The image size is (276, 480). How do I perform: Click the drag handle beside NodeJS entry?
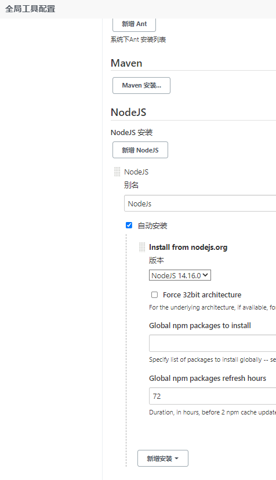click(x=117, y=172)
